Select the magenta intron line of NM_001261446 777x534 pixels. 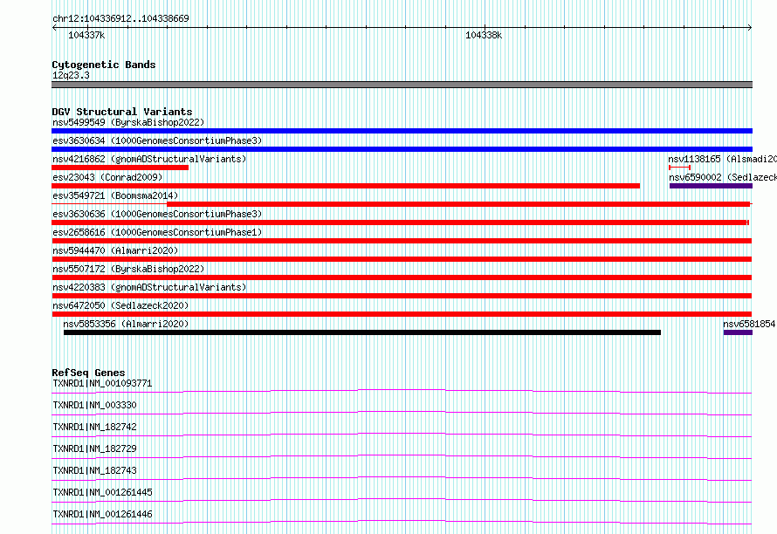(402, 522)
